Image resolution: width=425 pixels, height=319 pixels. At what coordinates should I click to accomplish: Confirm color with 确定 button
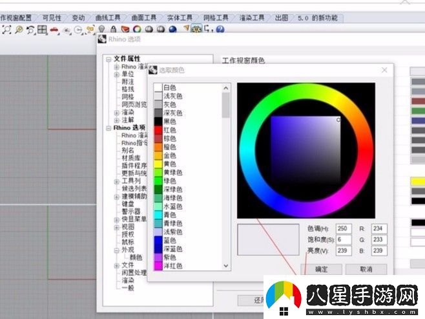pyautogui.click(x=322, y=269)
